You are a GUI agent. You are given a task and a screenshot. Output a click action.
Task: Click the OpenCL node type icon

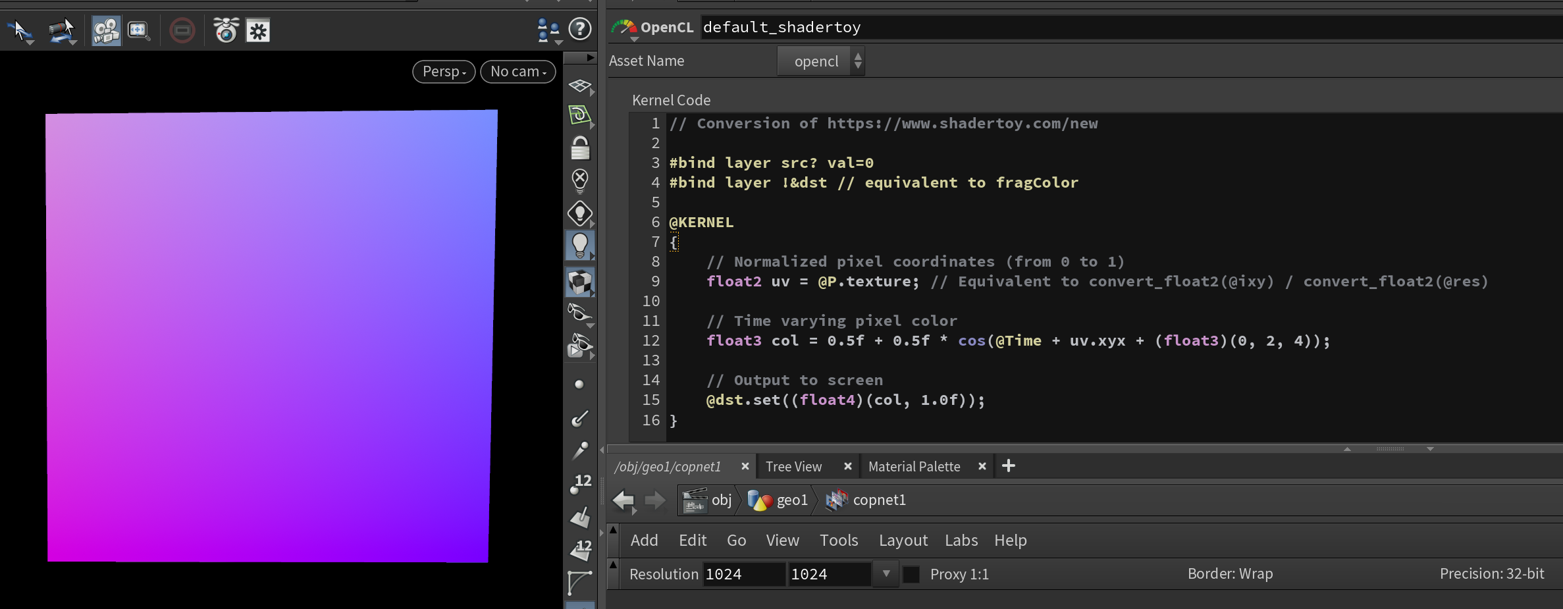coord(623,27)
